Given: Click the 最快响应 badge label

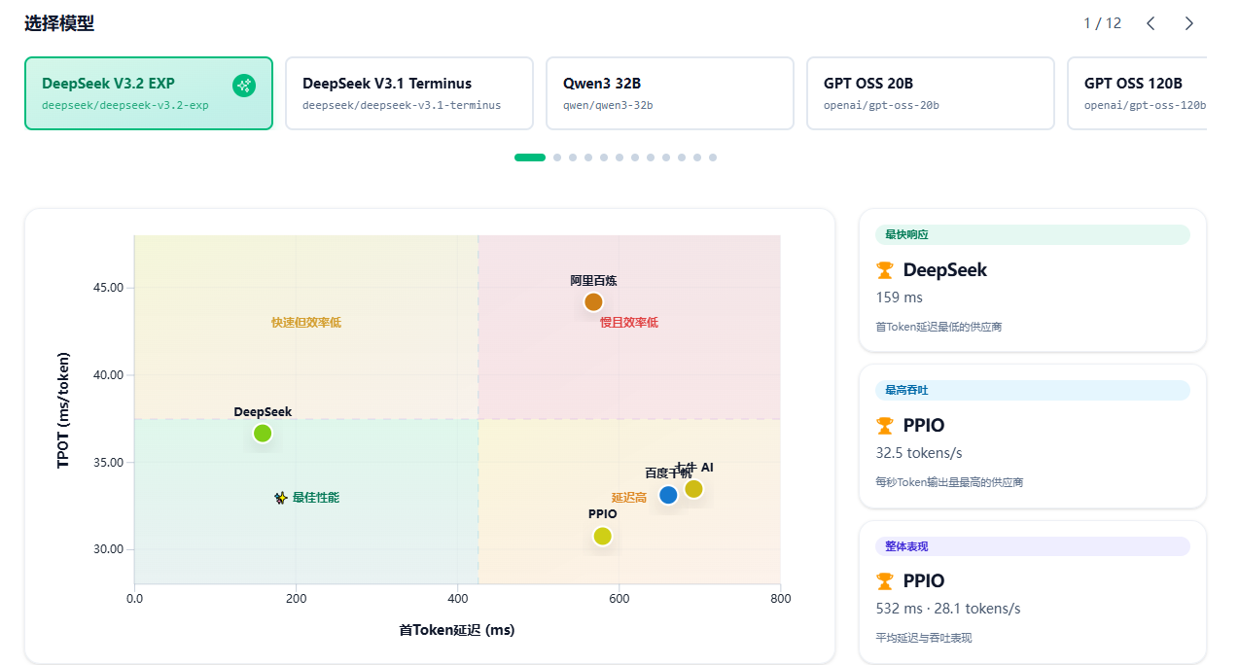Looking at the screenshot, I should pos(906,234).
